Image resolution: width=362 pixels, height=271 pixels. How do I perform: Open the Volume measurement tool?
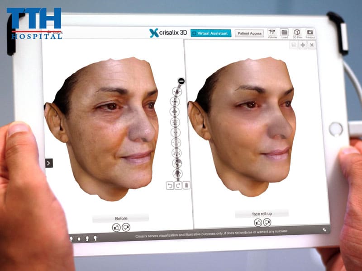(272, 33)
